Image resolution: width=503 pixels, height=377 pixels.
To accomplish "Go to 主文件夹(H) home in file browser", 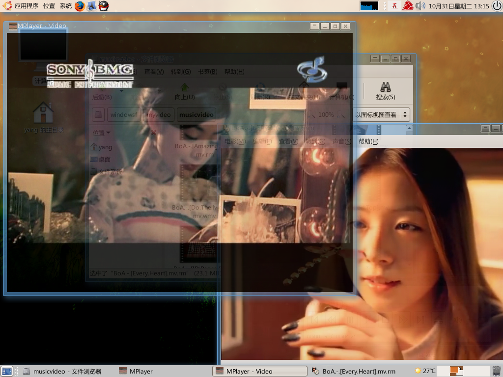I will click(304, 91).
